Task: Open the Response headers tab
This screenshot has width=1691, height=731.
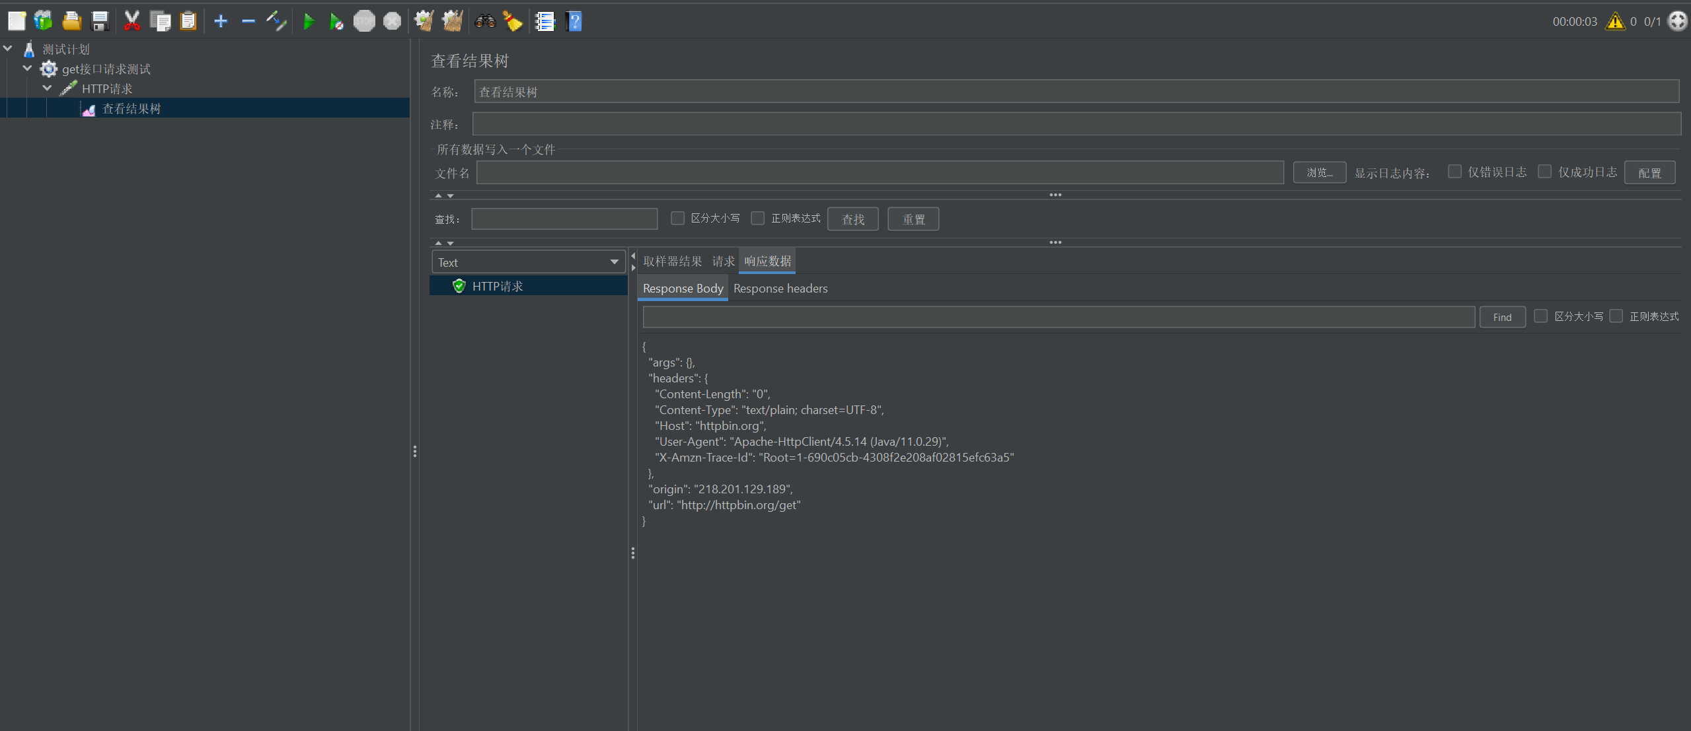Action: coord(780,289)
